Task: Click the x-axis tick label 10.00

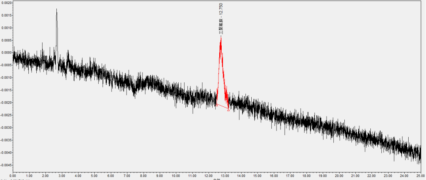Action: pyautogui.click(x=176, y=176)
